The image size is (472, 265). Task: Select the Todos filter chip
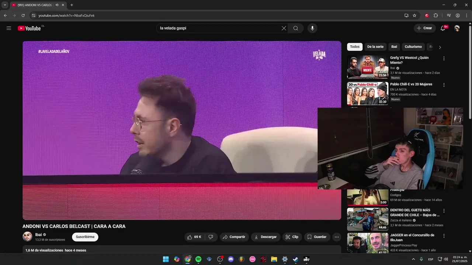[355, 47]
